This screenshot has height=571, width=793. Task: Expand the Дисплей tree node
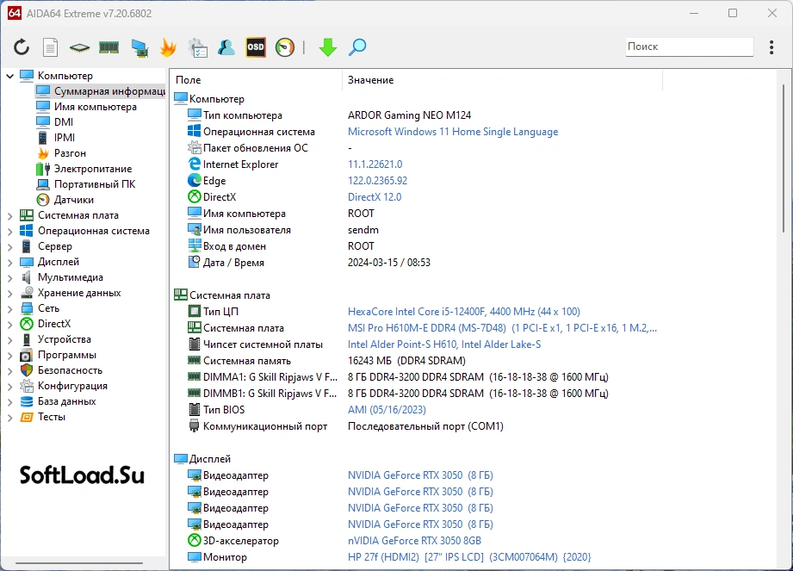(x=9, y=263)
